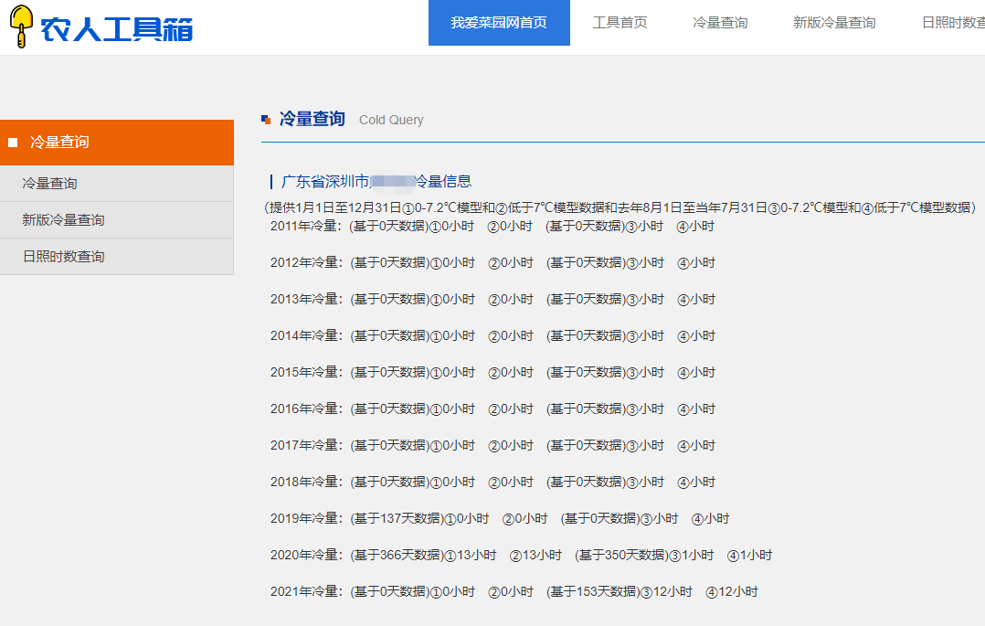Image resolution: width=985 pixels, height=626 pixels.
Task: Select the 2019年冷量 row with 137天数据
Action: [x=499, y=519]
